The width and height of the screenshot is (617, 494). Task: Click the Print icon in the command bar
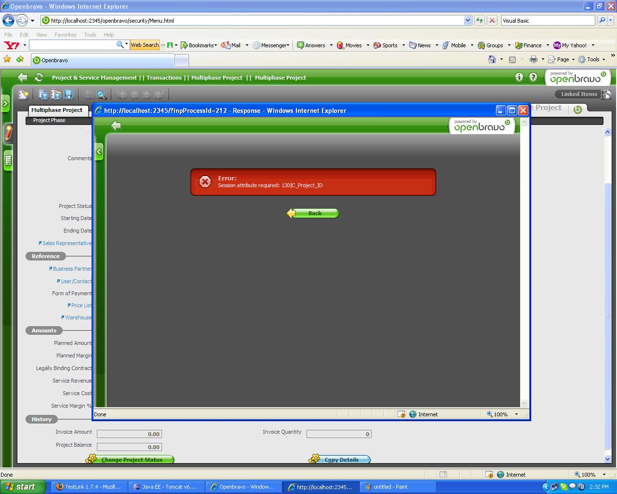(533, 59)
